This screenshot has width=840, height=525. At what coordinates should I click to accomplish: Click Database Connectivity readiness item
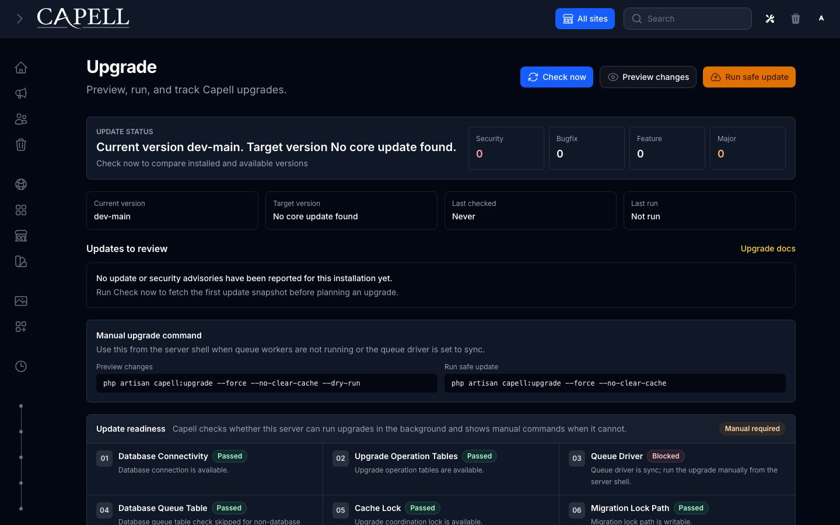(205, 469)
